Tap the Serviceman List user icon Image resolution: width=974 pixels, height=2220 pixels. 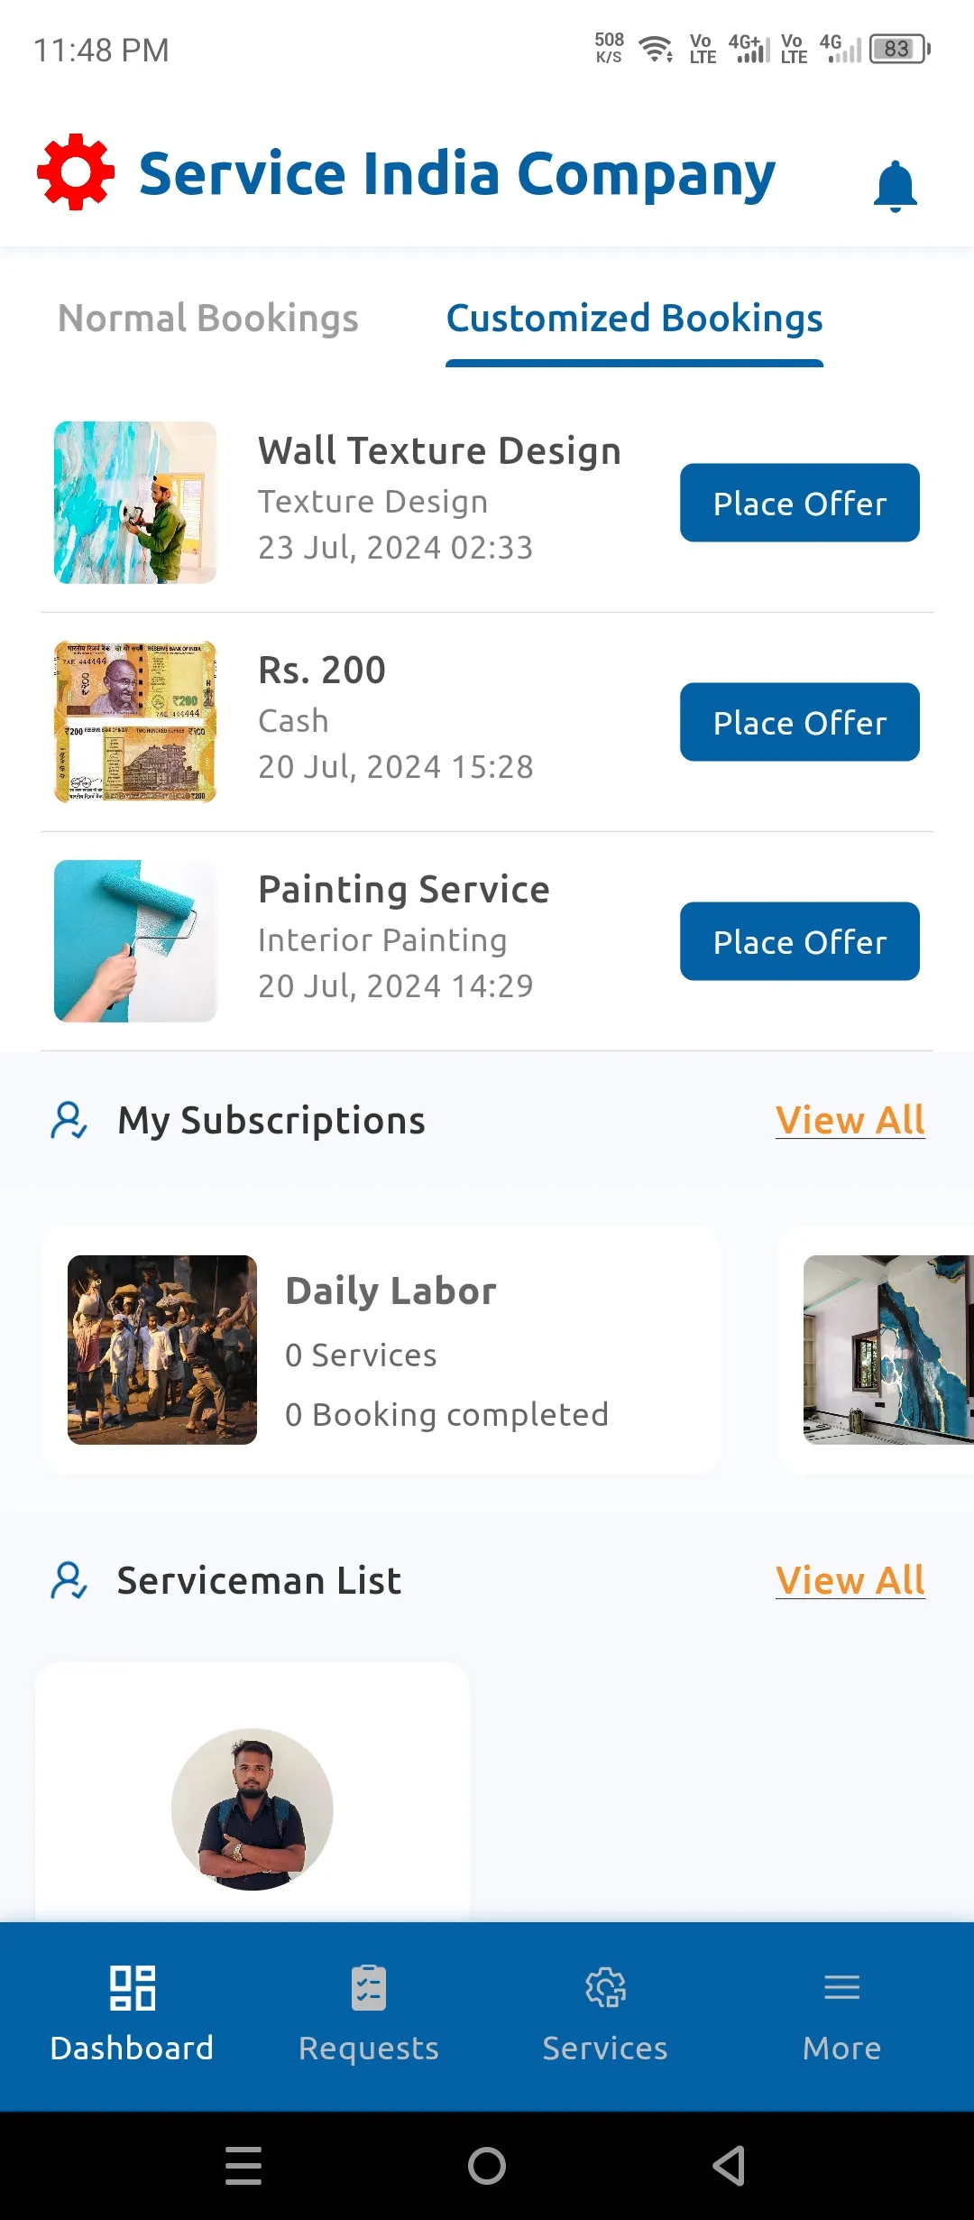tap(69, 1580)
